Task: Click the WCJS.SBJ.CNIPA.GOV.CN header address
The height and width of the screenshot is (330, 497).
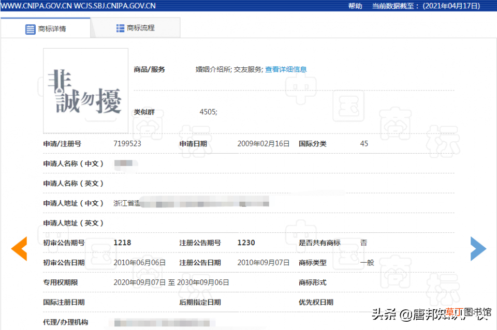Action: point(115,6)
